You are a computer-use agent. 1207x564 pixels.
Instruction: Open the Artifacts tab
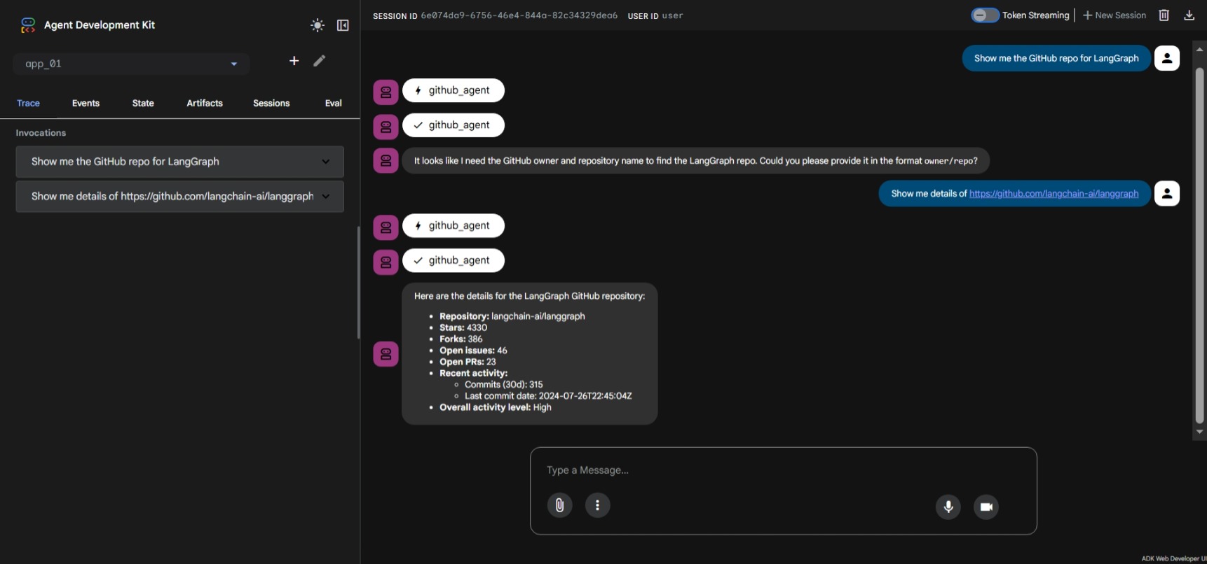click(x=205, y=103)
